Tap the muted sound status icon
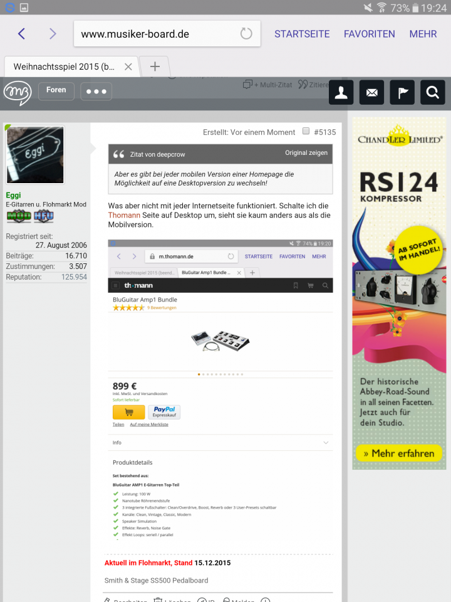 (368, 8)
